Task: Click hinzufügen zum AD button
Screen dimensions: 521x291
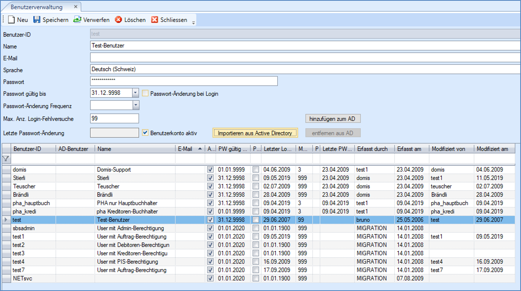Action: 333,119
